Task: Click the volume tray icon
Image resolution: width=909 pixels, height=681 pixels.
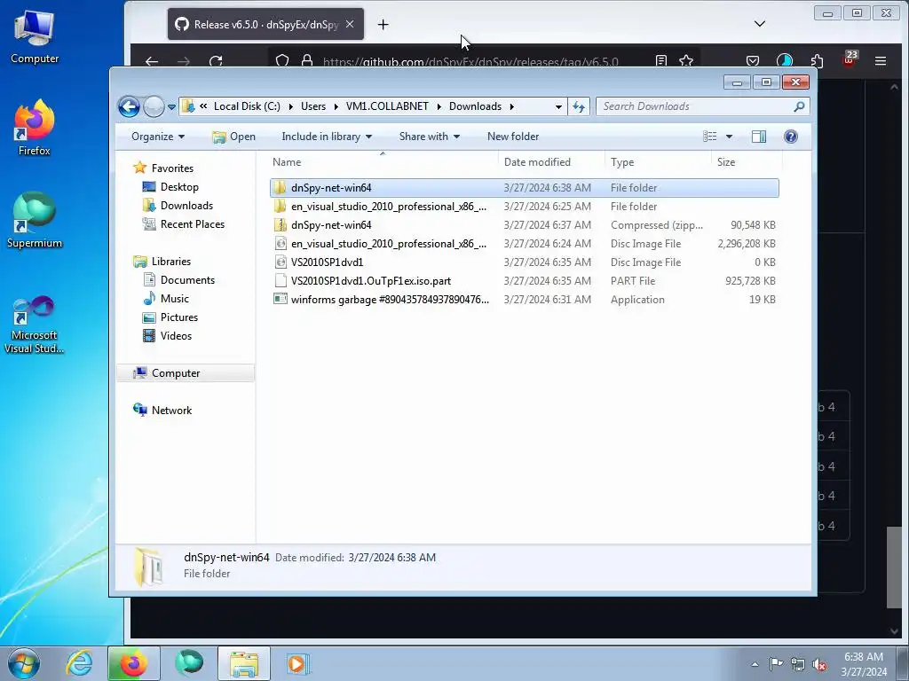Action: click(x=819, y=665)
